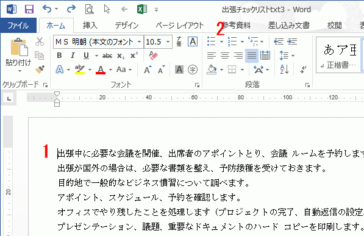This screenshot has height=236, width=364.
Task: Open the Undo history dropdown arrow
Action: (57, 9)
